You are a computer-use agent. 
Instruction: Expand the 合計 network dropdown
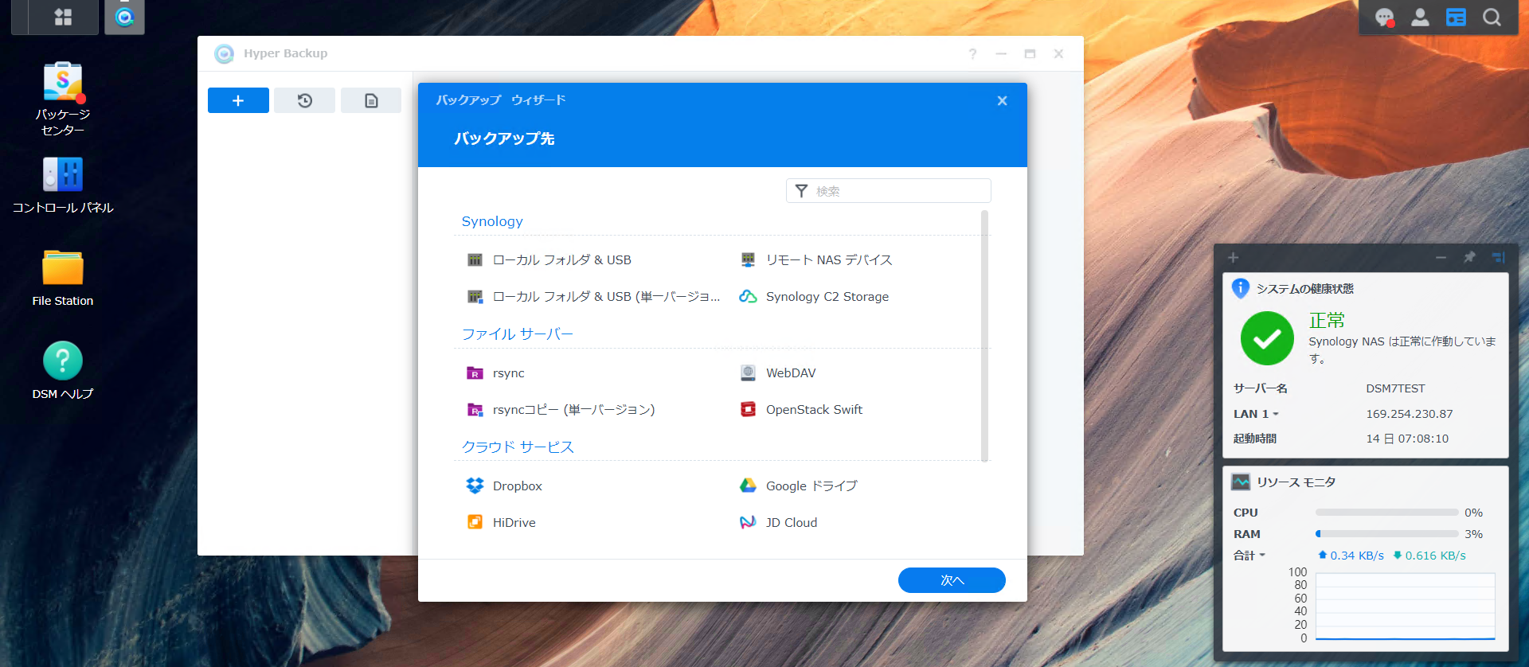(1249, 556)
